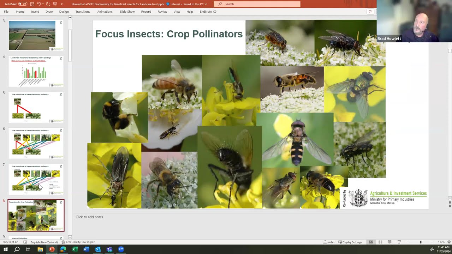Click the Comments icon in ribbon corner

click(370, 12)
